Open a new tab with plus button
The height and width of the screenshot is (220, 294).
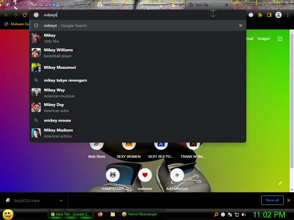[x=237, y=5]
